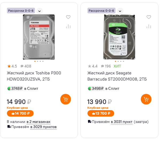Viewport: 160px width, 144px height.
Task: Favorite the Seagate Barracuda drive
Action: point(149,17)
